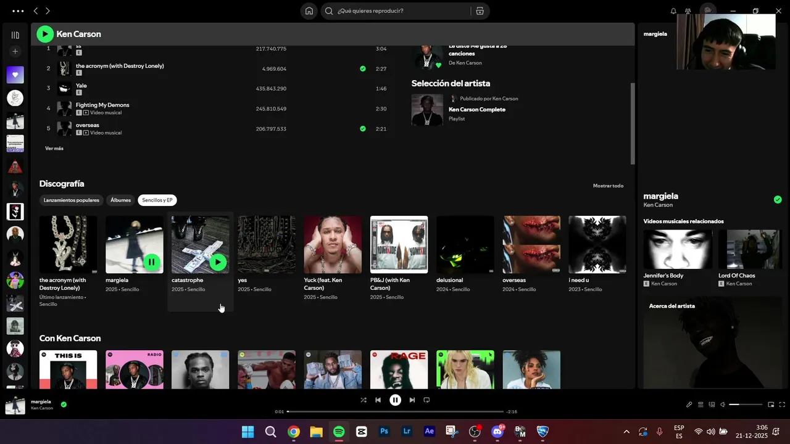
Task: Mute with the speaker icon
Action: (723, 405)
